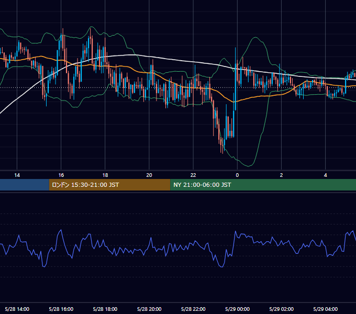Click the hour label 14 on price axis

click(x=17, y=175)
